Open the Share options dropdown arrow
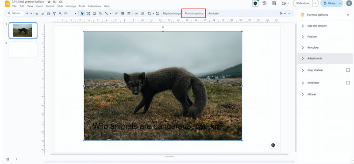 (x=340, y=4)
